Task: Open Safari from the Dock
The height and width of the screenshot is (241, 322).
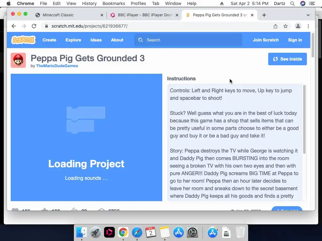Action: (137, 233)
